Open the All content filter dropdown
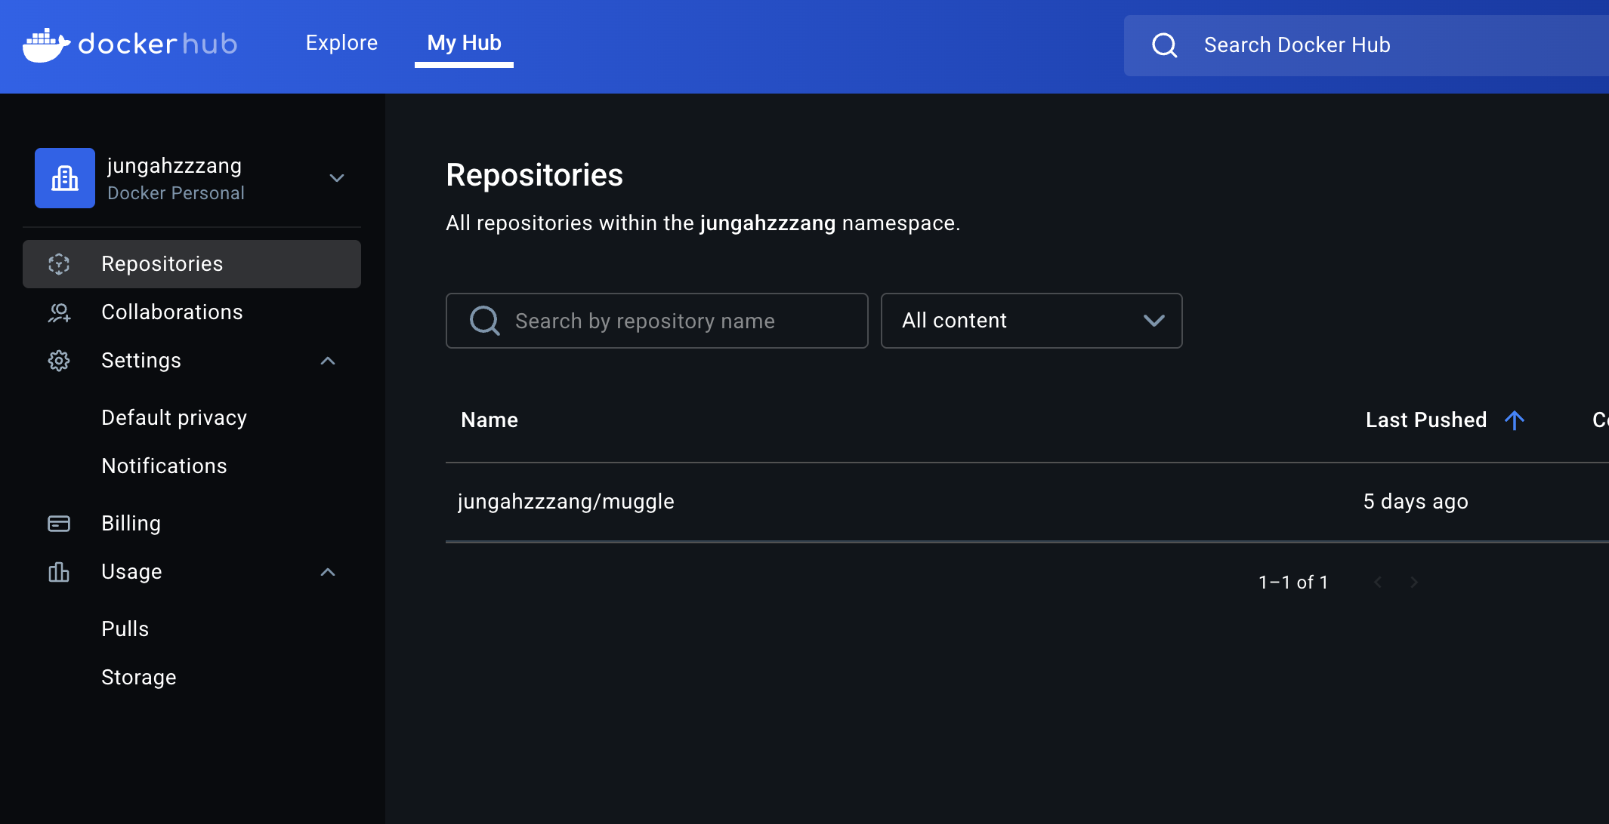 (1031, 321)
